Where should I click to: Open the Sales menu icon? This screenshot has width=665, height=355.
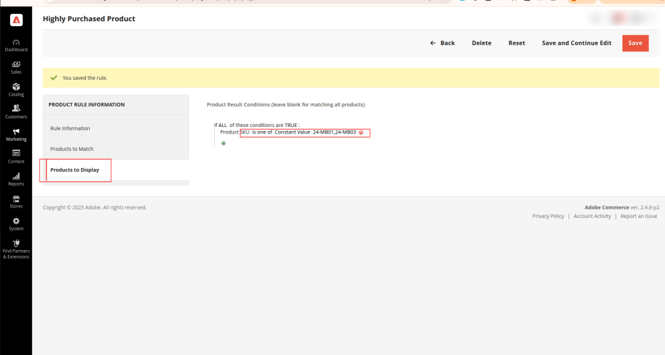pos(16,67)
